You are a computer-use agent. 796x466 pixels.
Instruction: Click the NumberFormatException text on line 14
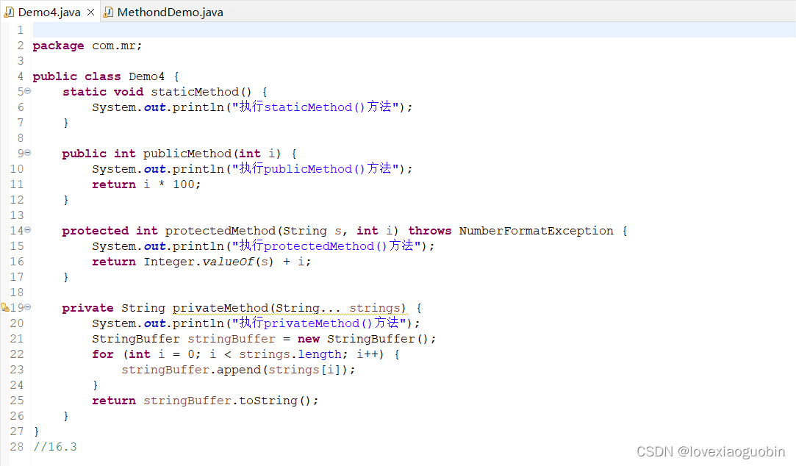[537, 230]
